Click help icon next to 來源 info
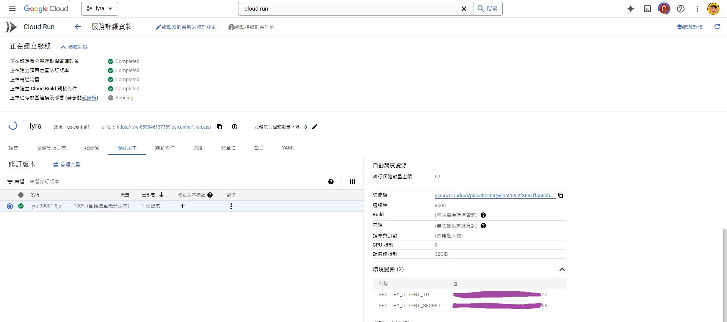The image size is (727, 322). point(483,226)
